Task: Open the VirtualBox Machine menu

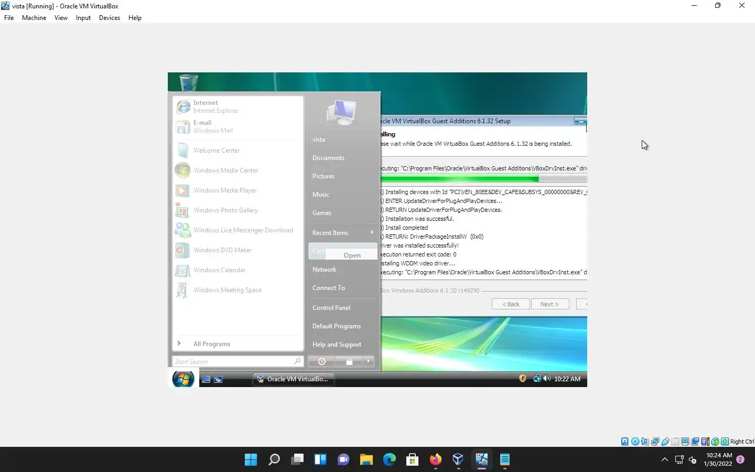Action: pyautogui.click(x=34, y=18)
